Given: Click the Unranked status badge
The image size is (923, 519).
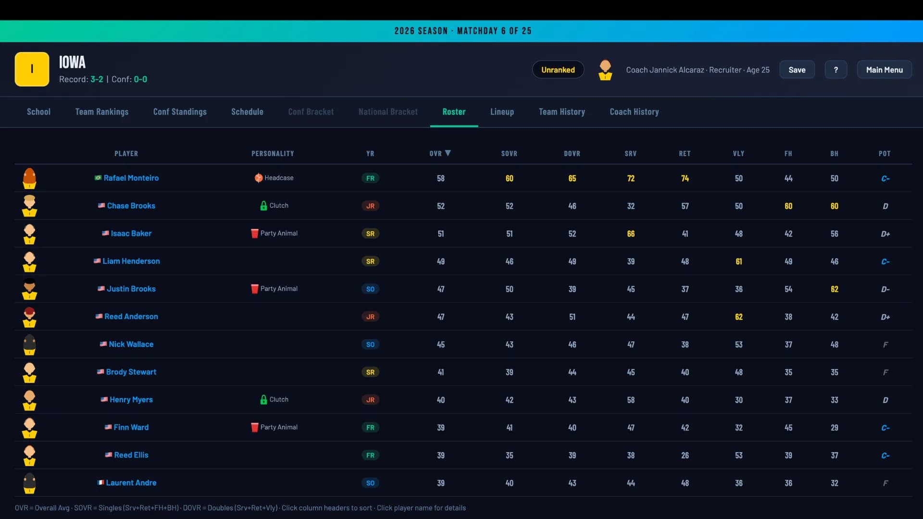Looking at the screenshot, I should point(558,70).
